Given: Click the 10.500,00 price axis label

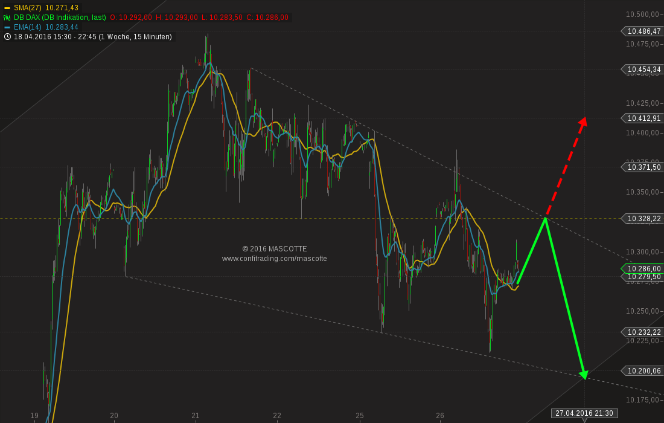Looking at the screenshot, I should coord(642,15).
